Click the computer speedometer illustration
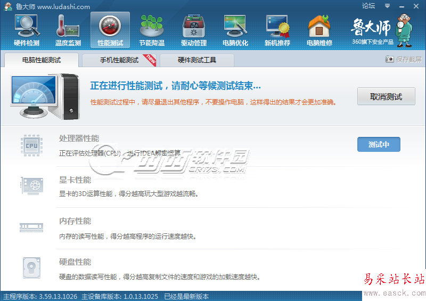The image size is (426, 301). pos(45,96)
